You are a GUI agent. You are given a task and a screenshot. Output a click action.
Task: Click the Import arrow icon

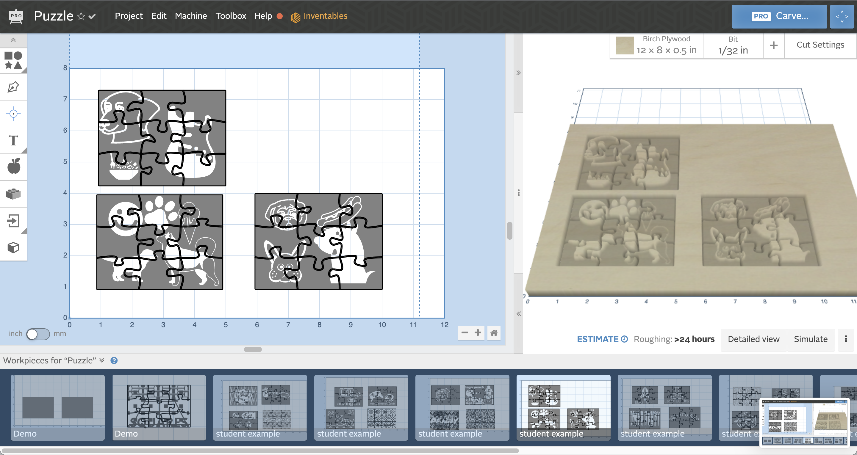click(x=13, y=221)
